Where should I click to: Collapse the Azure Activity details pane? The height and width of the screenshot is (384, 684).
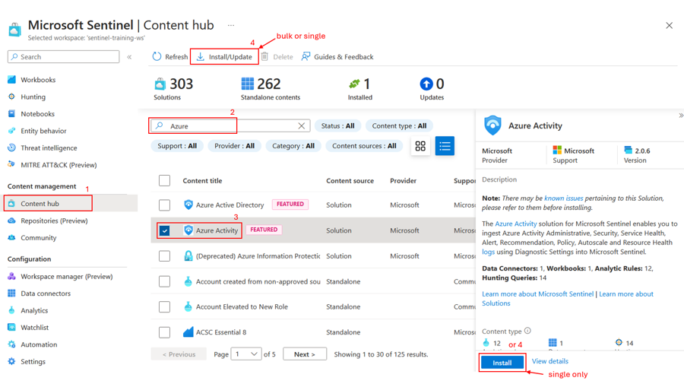point(680,116)
